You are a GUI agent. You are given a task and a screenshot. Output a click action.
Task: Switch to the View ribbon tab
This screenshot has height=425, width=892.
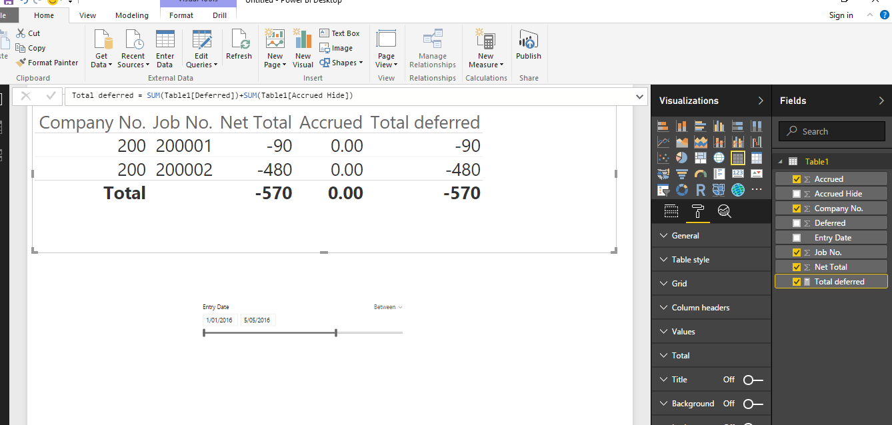click(87, 15)
